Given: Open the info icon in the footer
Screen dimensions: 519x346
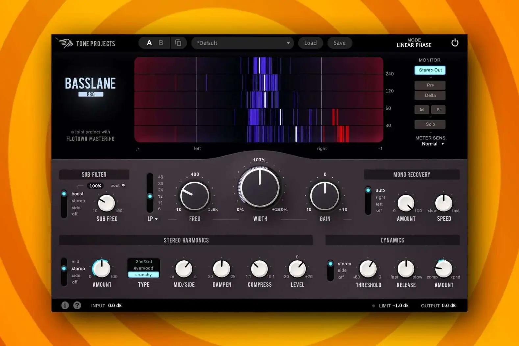Looking at the screenshot, I should pyautogui.click(x=65, y=305).
